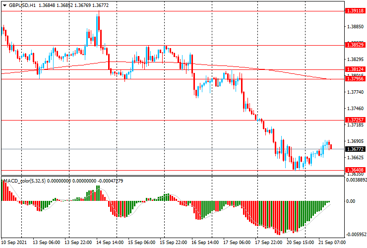Click the 13 Sep 06:00 time label
The height and width of the screenshot is (248, 367).
[x=46, y=243]
